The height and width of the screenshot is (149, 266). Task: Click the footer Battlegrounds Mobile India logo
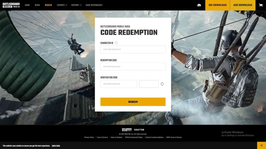coord(127,130)
